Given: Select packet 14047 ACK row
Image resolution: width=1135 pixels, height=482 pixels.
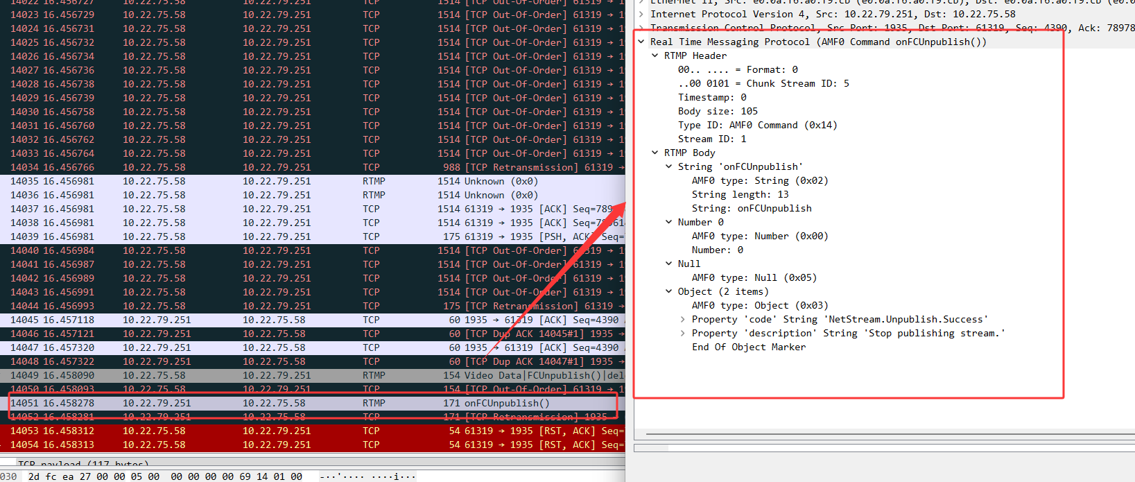Looking at the screenshot, I should coord(313,347).
